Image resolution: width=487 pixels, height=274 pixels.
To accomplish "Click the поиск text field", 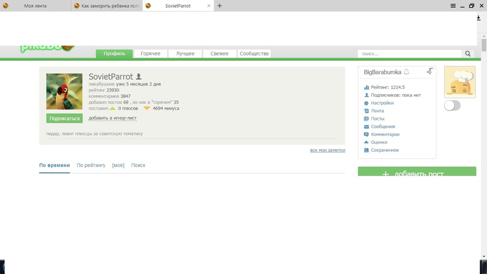I will click(409, 54).
